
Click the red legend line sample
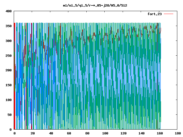click(x=168, y=14)
